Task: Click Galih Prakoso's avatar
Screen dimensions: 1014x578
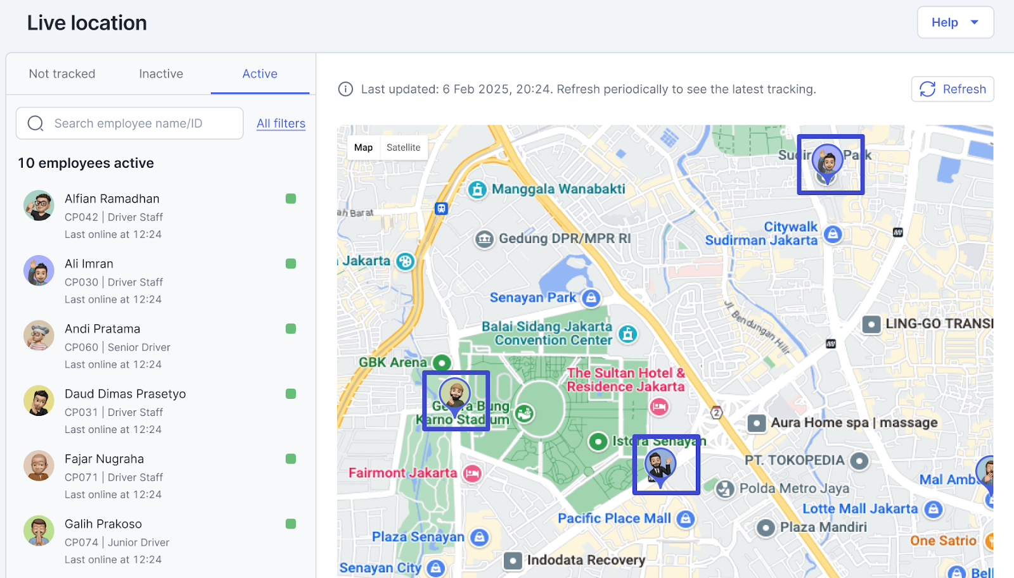Action: (x=38, y=531)
